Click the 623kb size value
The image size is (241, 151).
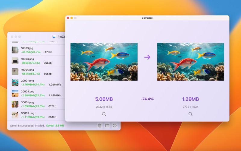coord(52,106)
